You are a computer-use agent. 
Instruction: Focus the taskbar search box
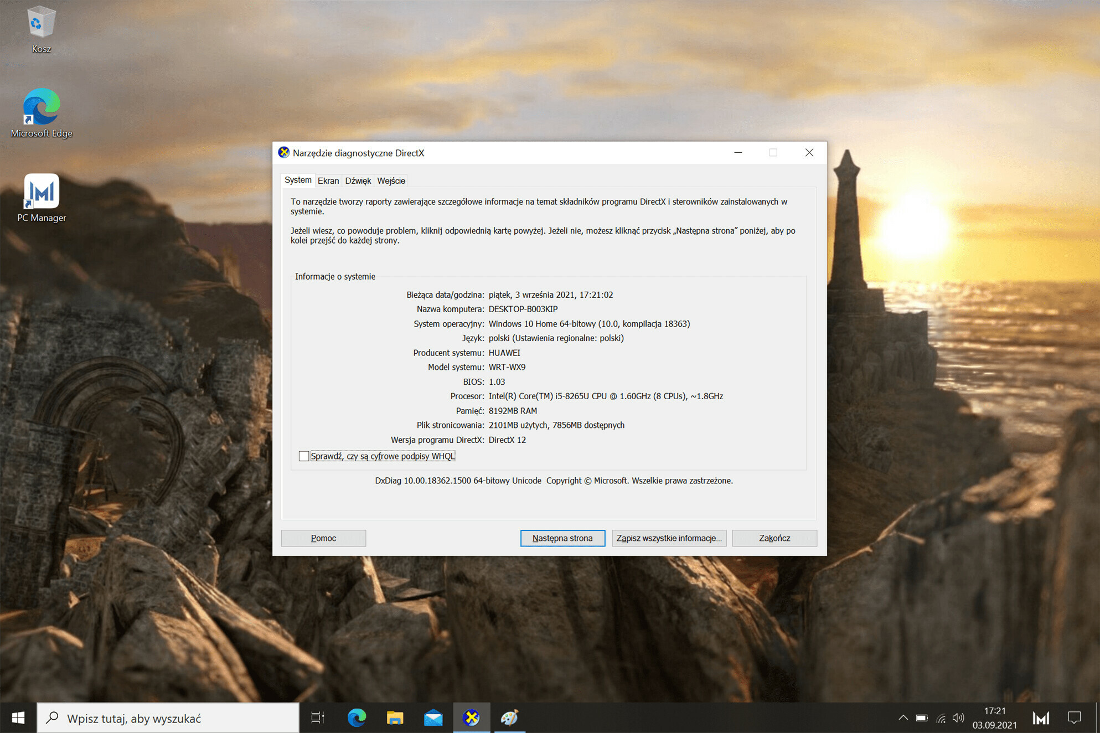[168, 718]
